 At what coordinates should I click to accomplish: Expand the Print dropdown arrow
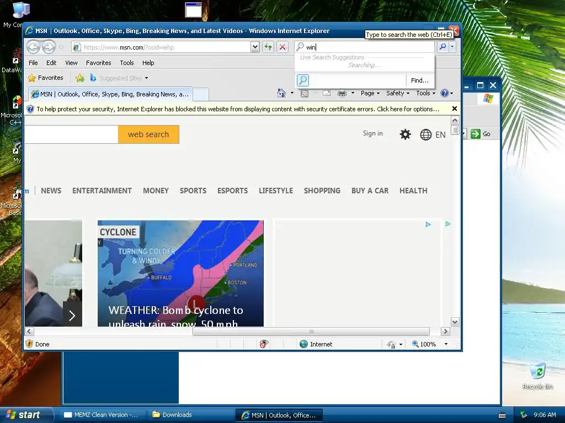353,93
